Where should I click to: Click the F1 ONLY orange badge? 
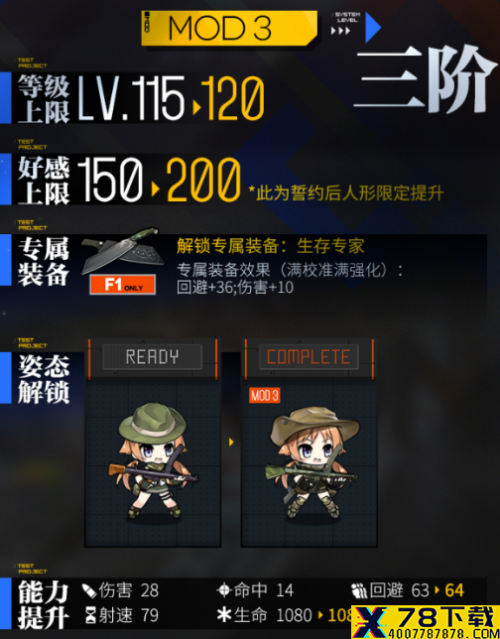123,285
